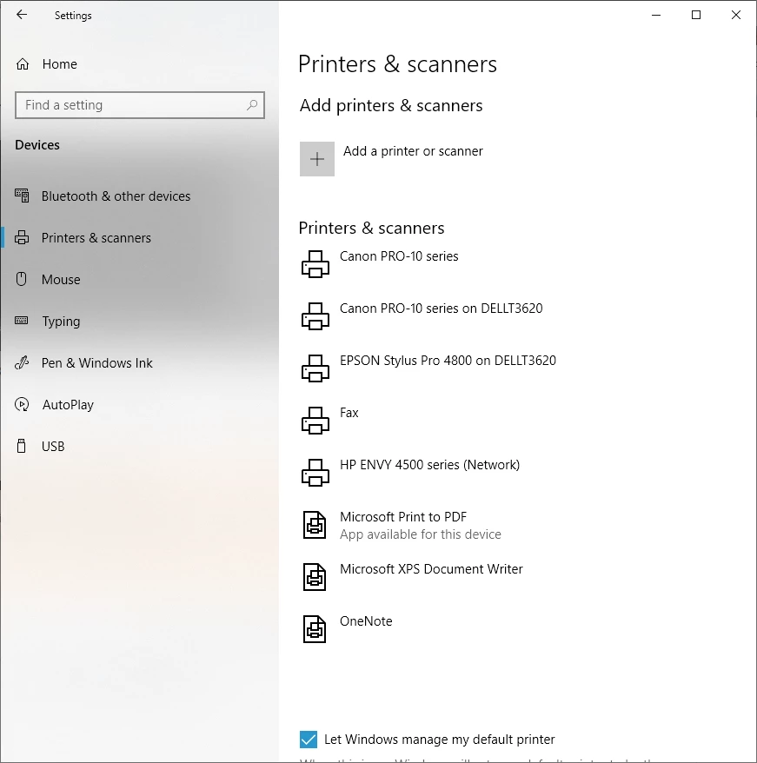Open the Home icon in sidebar
This screenshot has width=757, height=763.
(23, 64)
